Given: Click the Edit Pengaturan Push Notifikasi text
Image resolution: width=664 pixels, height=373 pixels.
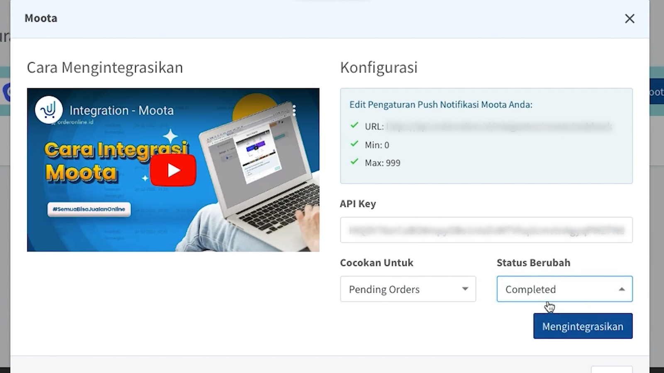Looking at the screenshot, I should point(441,104).
